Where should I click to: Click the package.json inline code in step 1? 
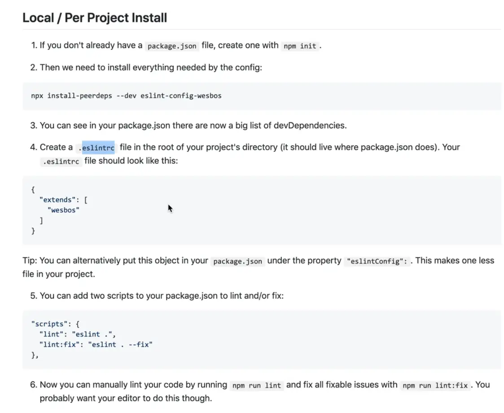click(x=172, y=46)
